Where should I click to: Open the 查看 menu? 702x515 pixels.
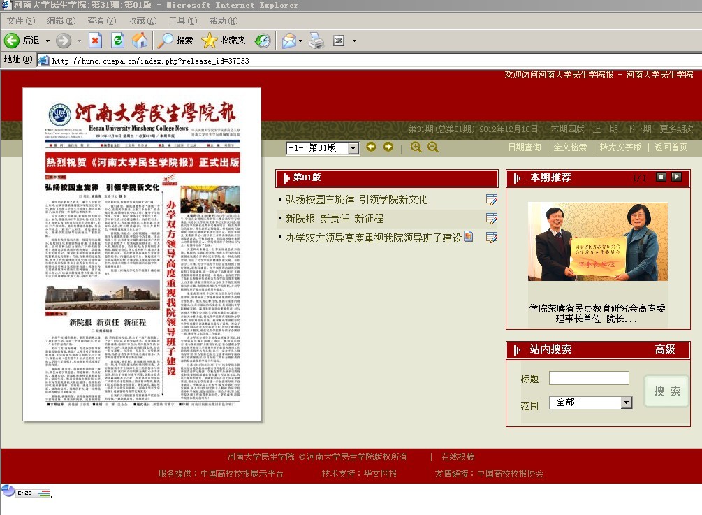click(101, 20)
